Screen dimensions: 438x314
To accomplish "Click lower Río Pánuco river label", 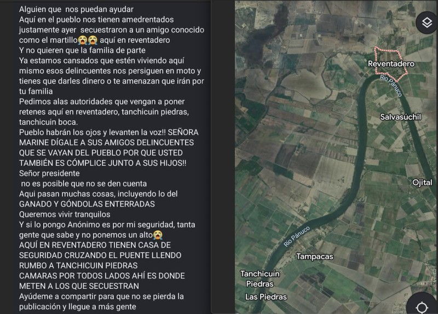I will 297,236.
